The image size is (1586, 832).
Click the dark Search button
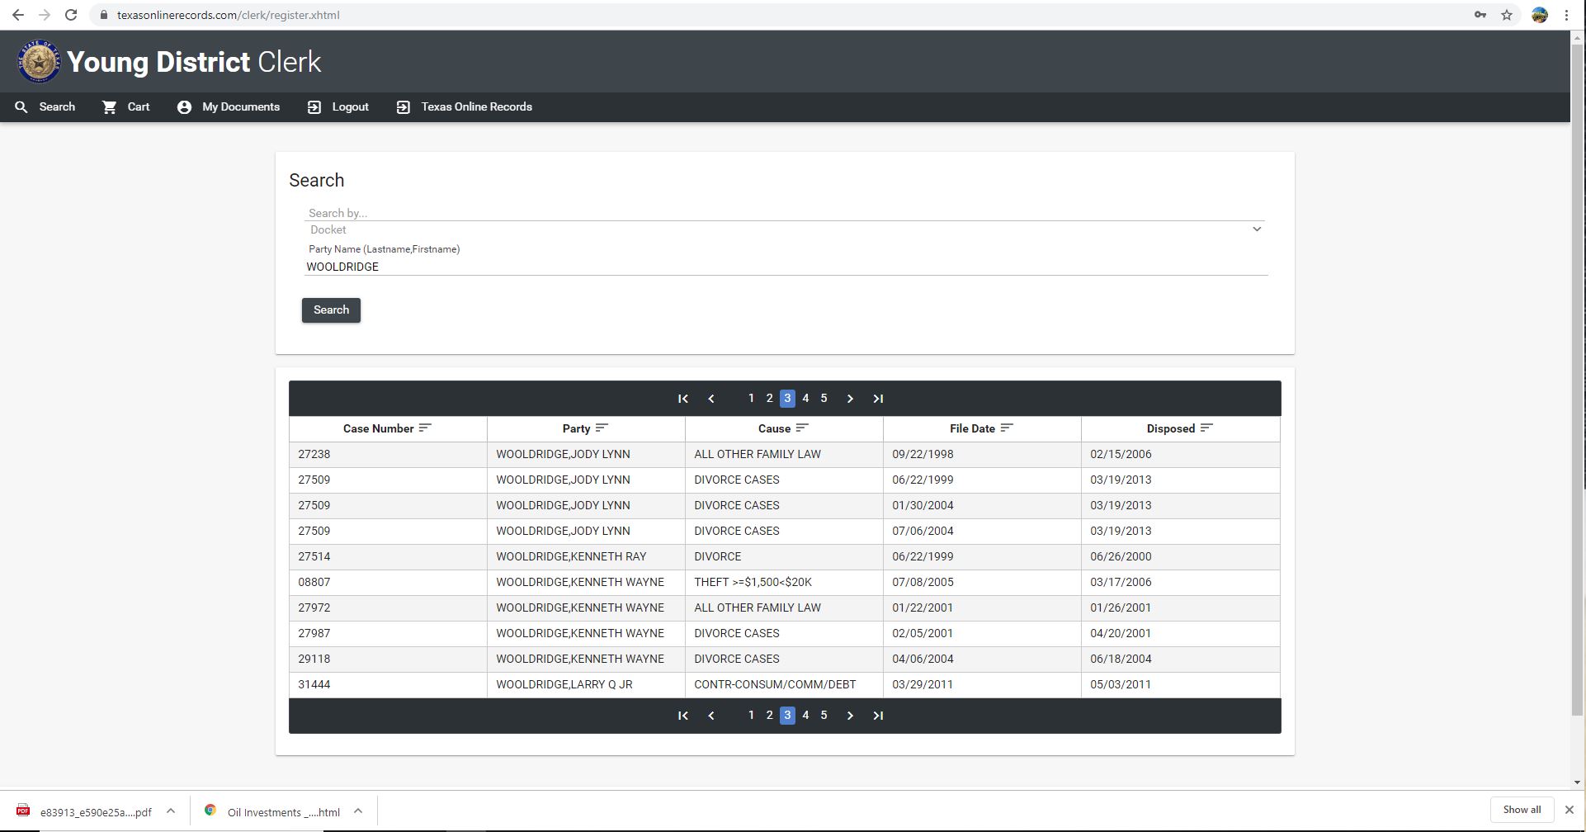click(331, 310)
